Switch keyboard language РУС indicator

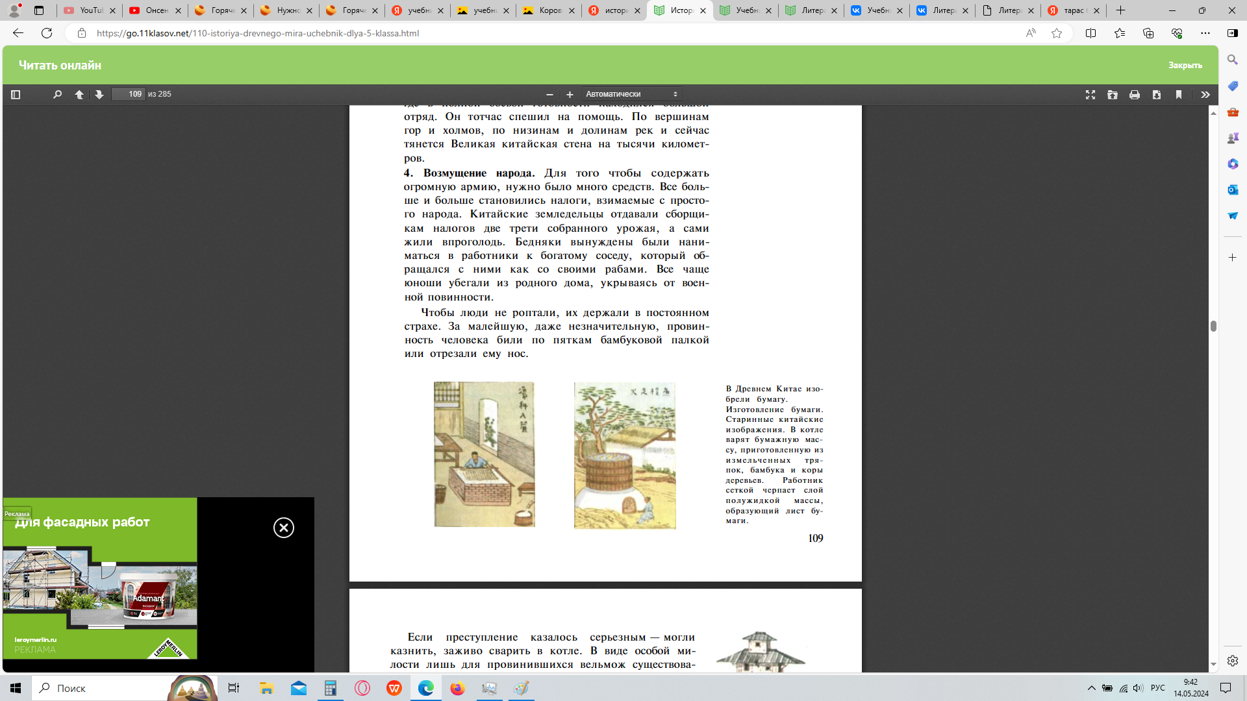point(1157,688)
